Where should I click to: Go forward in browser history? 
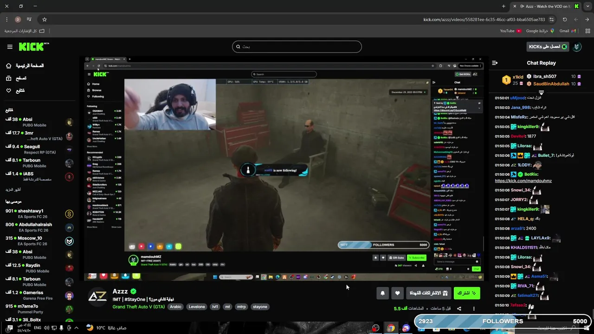[576, 19]
